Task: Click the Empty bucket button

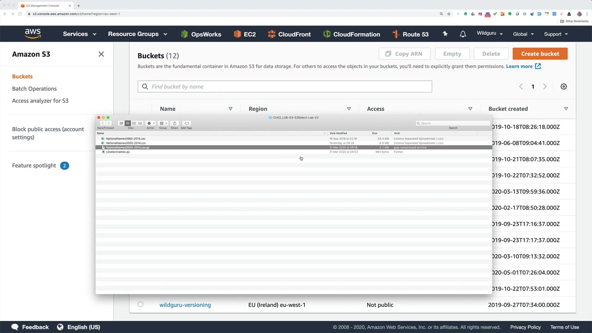Action: point(452,54)
